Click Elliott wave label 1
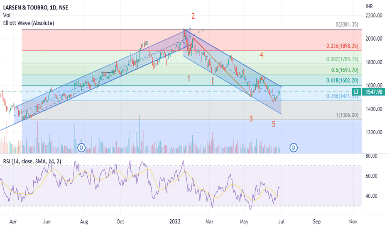The width and height of the screenshot is (387, 228). [x=189, y=78]
